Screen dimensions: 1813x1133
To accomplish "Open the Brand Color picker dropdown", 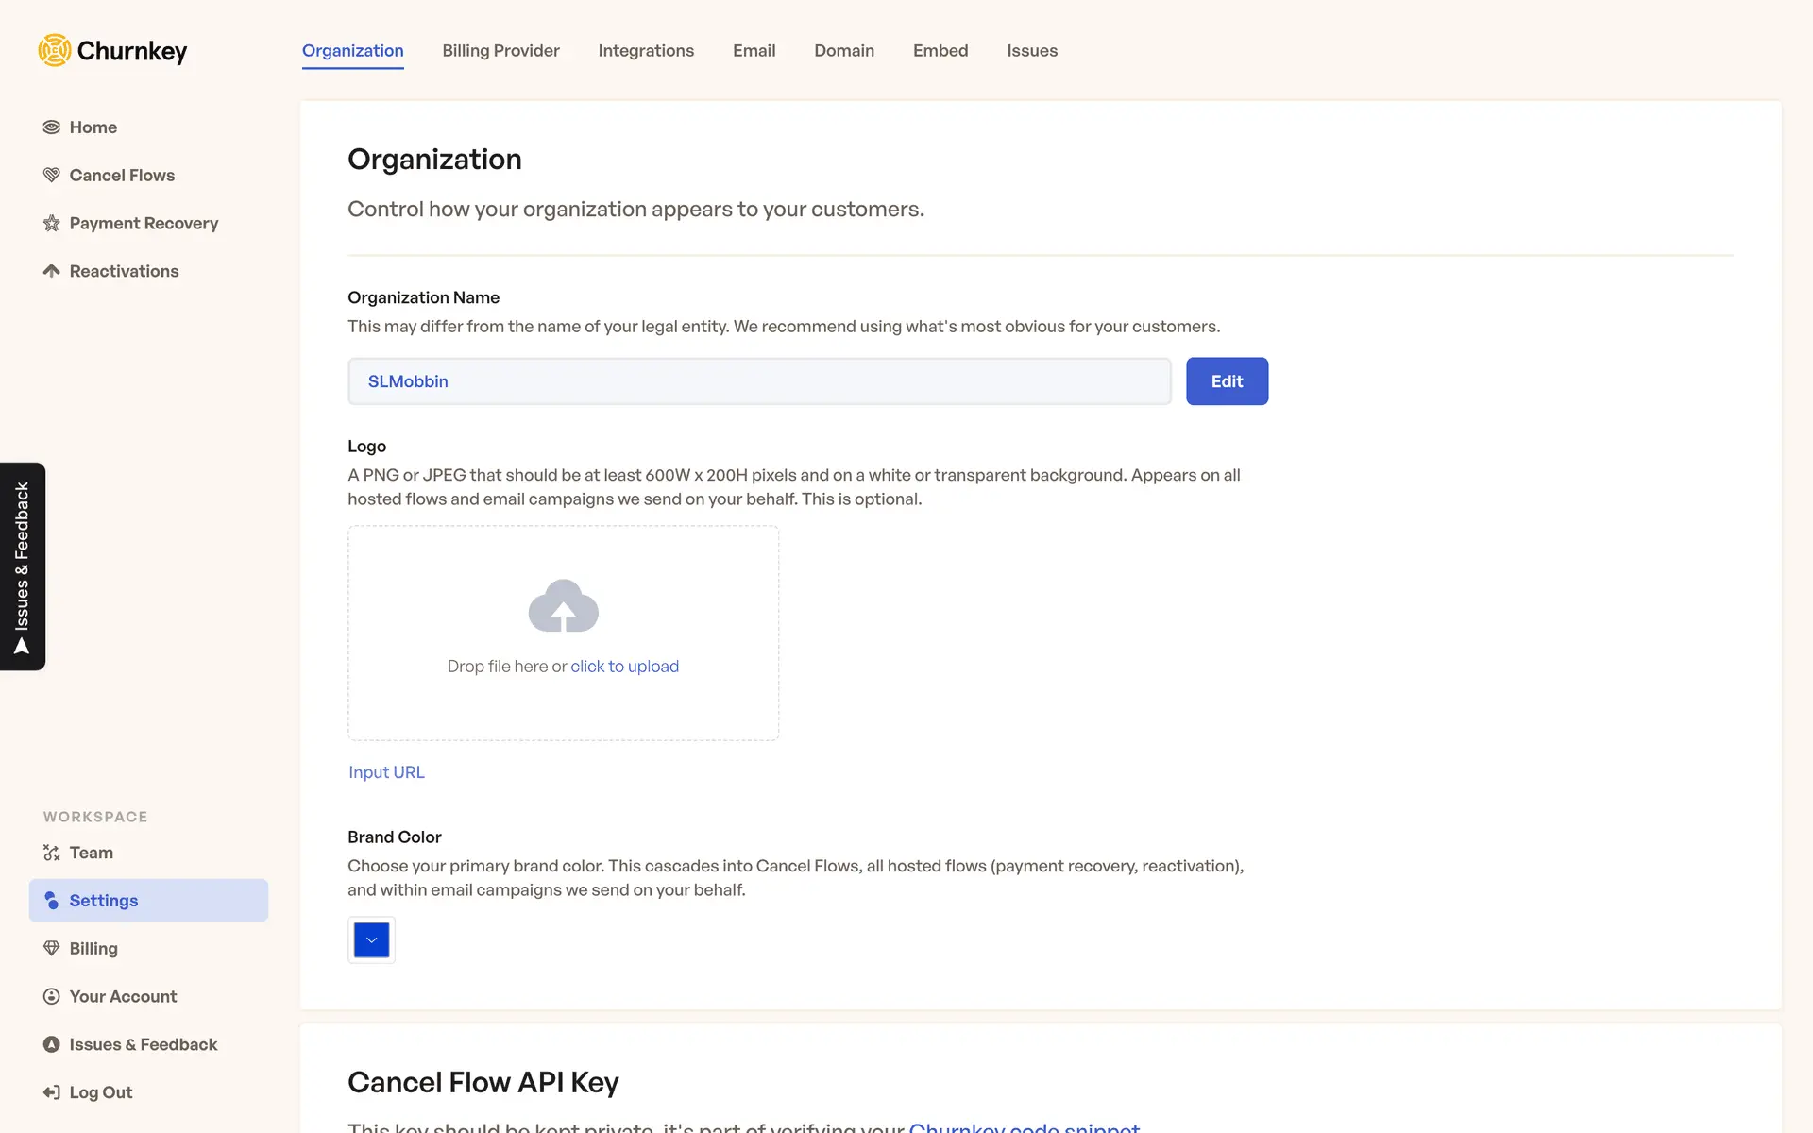I will [371, 940].
